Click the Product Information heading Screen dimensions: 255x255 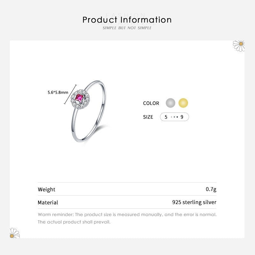click(127, 20)
